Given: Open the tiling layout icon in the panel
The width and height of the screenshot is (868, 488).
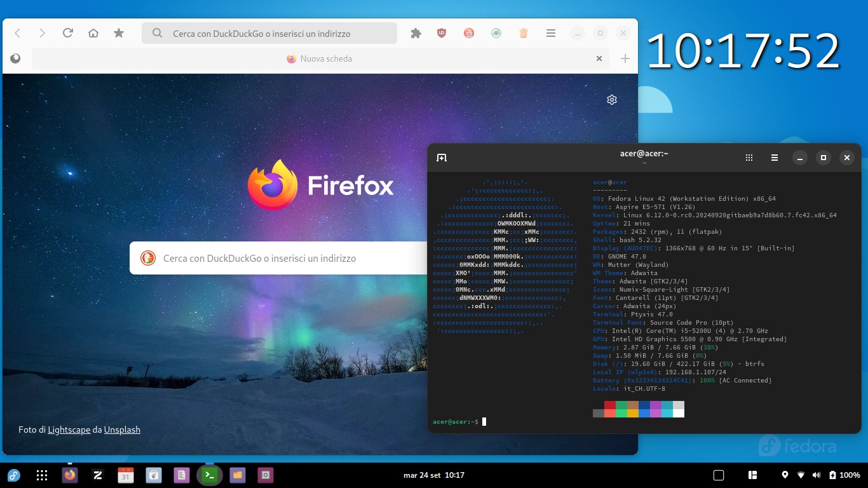Looking at the screenshot, I should 753,475.
